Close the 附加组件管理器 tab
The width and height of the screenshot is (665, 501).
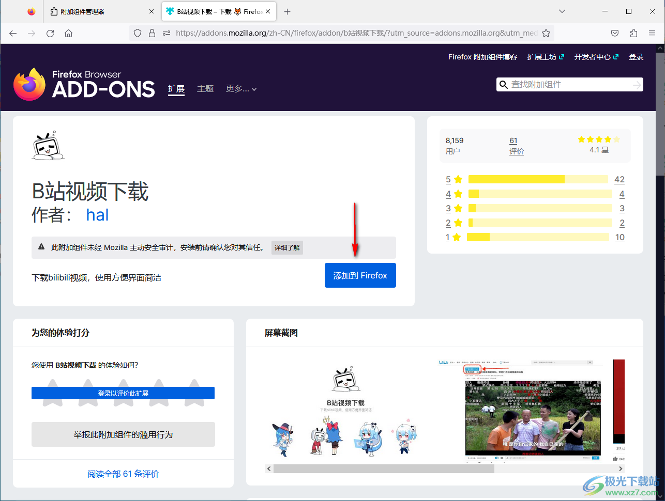coord(152,11)
